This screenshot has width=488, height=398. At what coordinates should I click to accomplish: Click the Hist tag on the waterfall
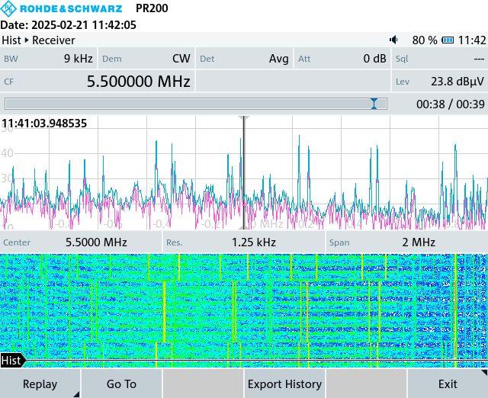[11, 361]
